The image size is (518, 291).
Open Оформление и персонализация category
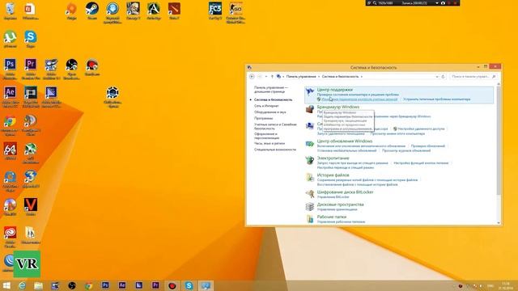click(x=266, y=136)
